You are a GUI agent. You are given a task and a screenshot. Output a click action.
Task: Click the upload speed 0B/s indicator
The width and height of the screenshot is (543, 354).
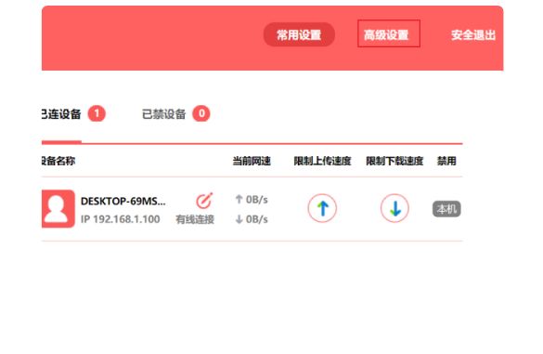[x=252, y=200]
